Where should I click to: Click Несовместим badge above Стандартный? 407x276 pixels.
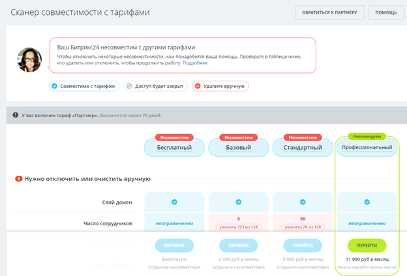pos(303,137)
